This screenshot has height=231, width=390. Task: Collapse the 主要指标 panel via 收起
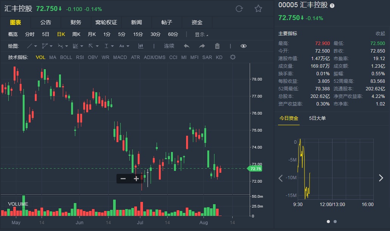(380, 34)
